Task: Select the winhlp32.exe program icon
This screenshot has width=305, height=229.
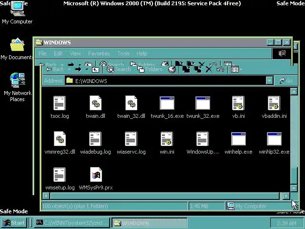Action: 274,139
